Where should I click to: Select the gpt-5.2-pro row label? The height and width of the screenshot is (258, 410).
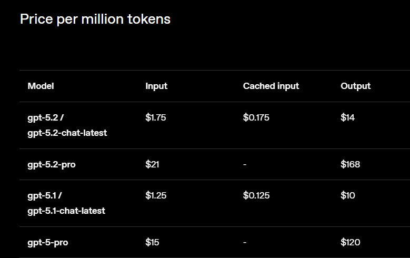(x=52, y=165)
